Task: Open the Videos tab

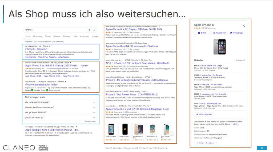Action: [66, 37]
